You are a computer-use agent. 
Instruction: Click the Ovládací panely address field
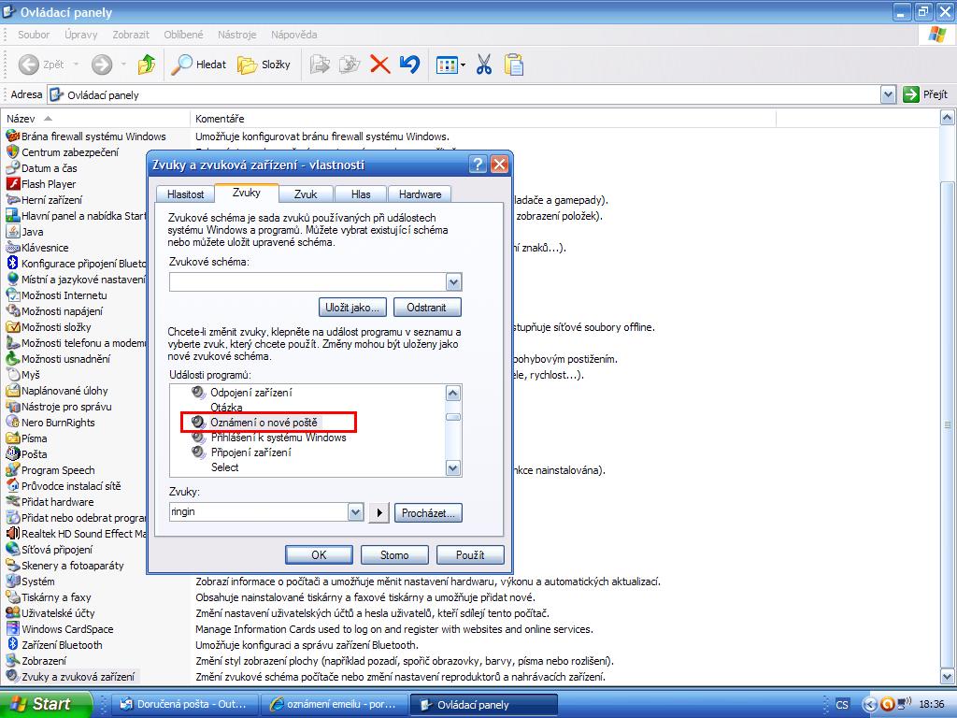(x=464, y=94)
